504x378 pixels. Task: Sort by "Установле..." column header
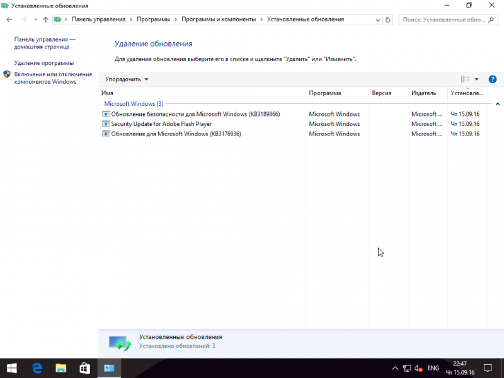click(x=467, y=93)
